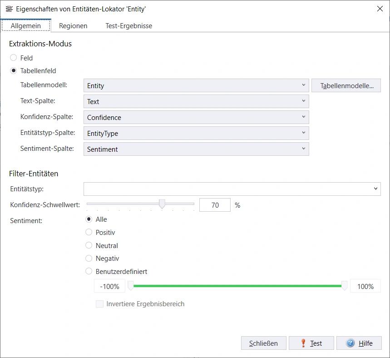Open the Test-Ergebnisse tab
The image size is (390, 358).
(129, 25)
